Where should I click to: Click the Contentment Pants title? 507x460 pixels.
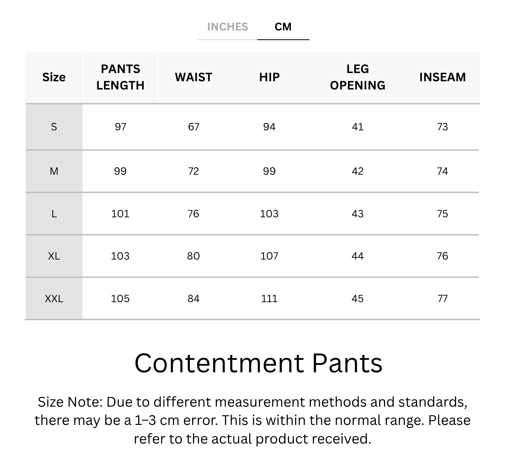coord(258,363)
